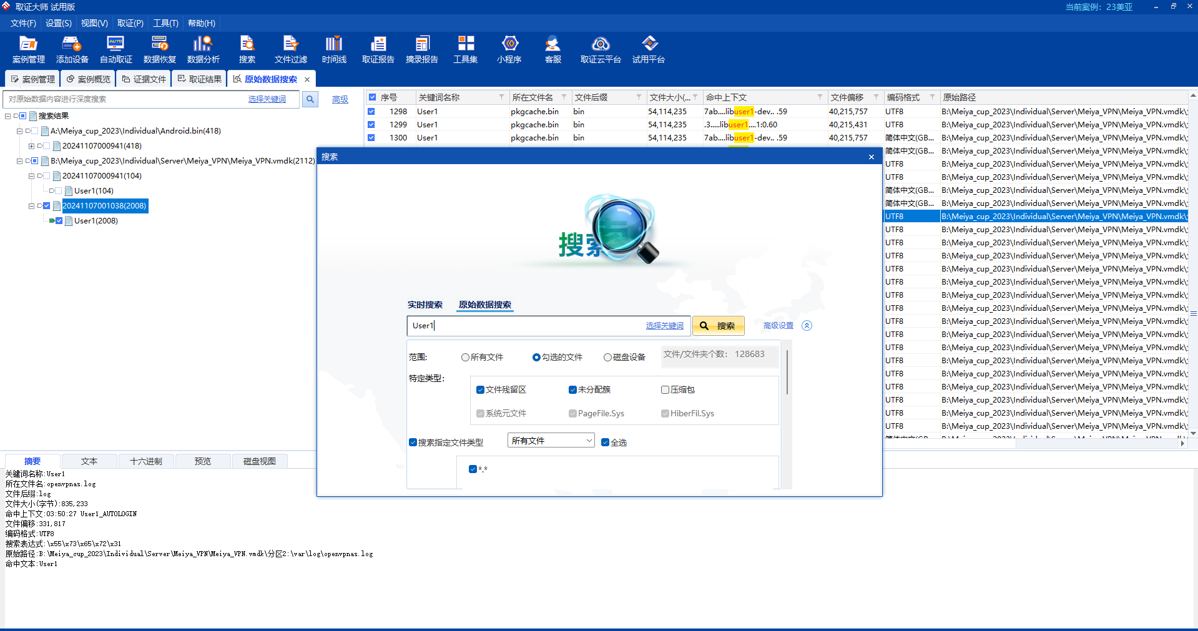Image resolution: width=1198 pixels, height=631 pixels.
Task: Open the 所有文件 file type dropdown
Action: (551, 441)
